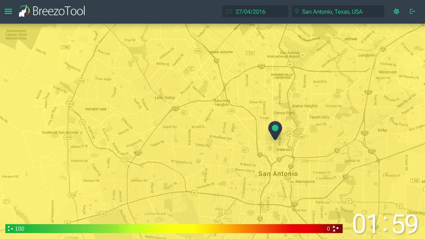Click the SeaWorld San Antonio label
Viewport: 425px width, 239px height.
point(60,132)
